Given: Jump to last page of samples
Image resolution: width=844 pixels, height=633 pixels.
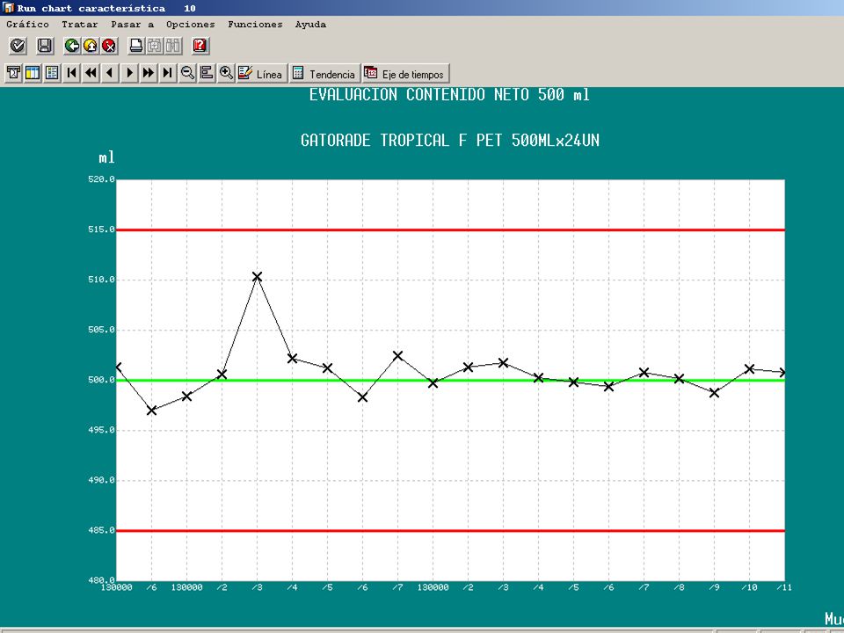Looking at the screenshot, I should pos(168,73).
